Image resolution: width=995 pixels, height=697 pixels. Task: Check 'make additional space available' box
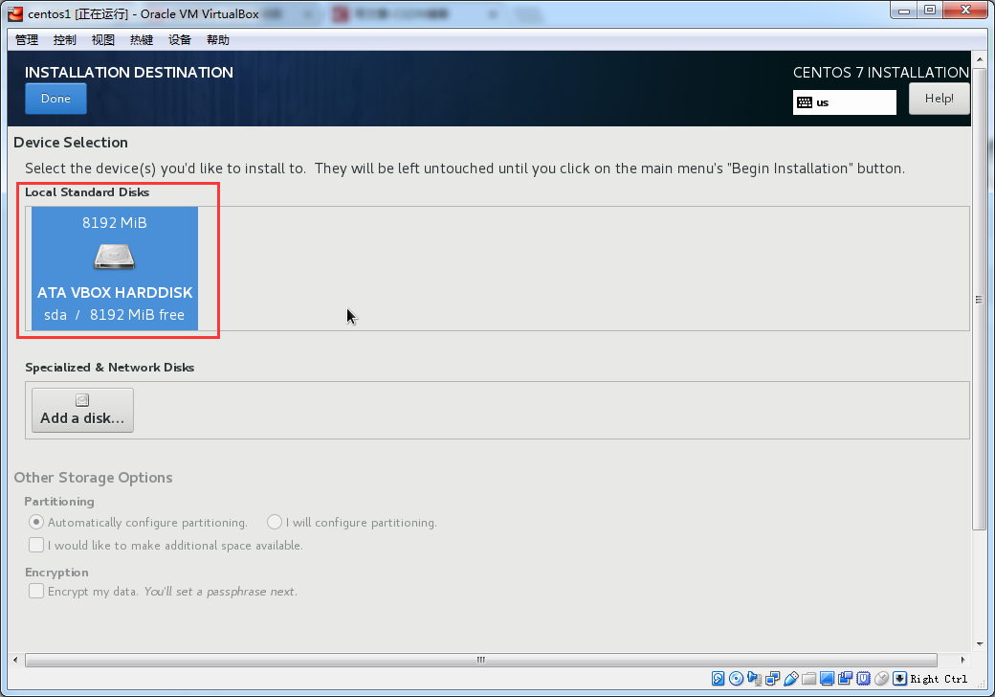[36, 545]
